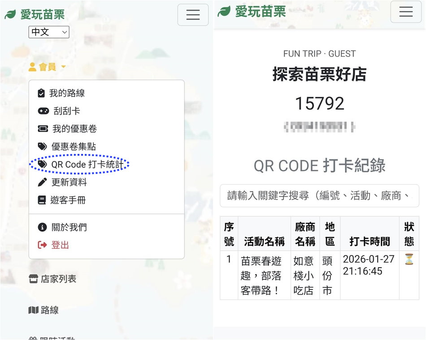Click the 更新資料 pencil icon
Screen dimensions: 426x340
(42, 183)
